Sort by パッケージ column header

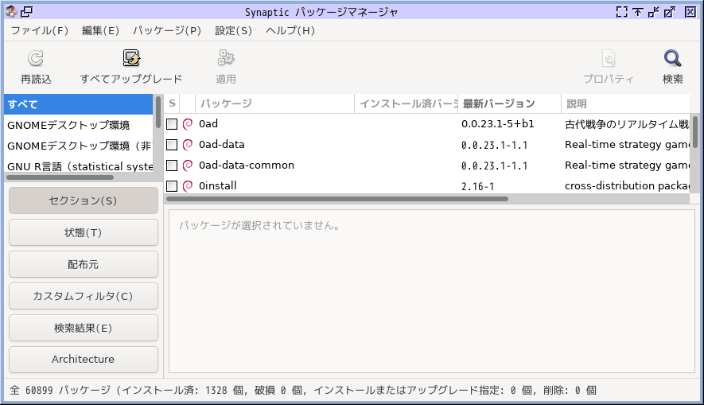click(x=274, y=103)
